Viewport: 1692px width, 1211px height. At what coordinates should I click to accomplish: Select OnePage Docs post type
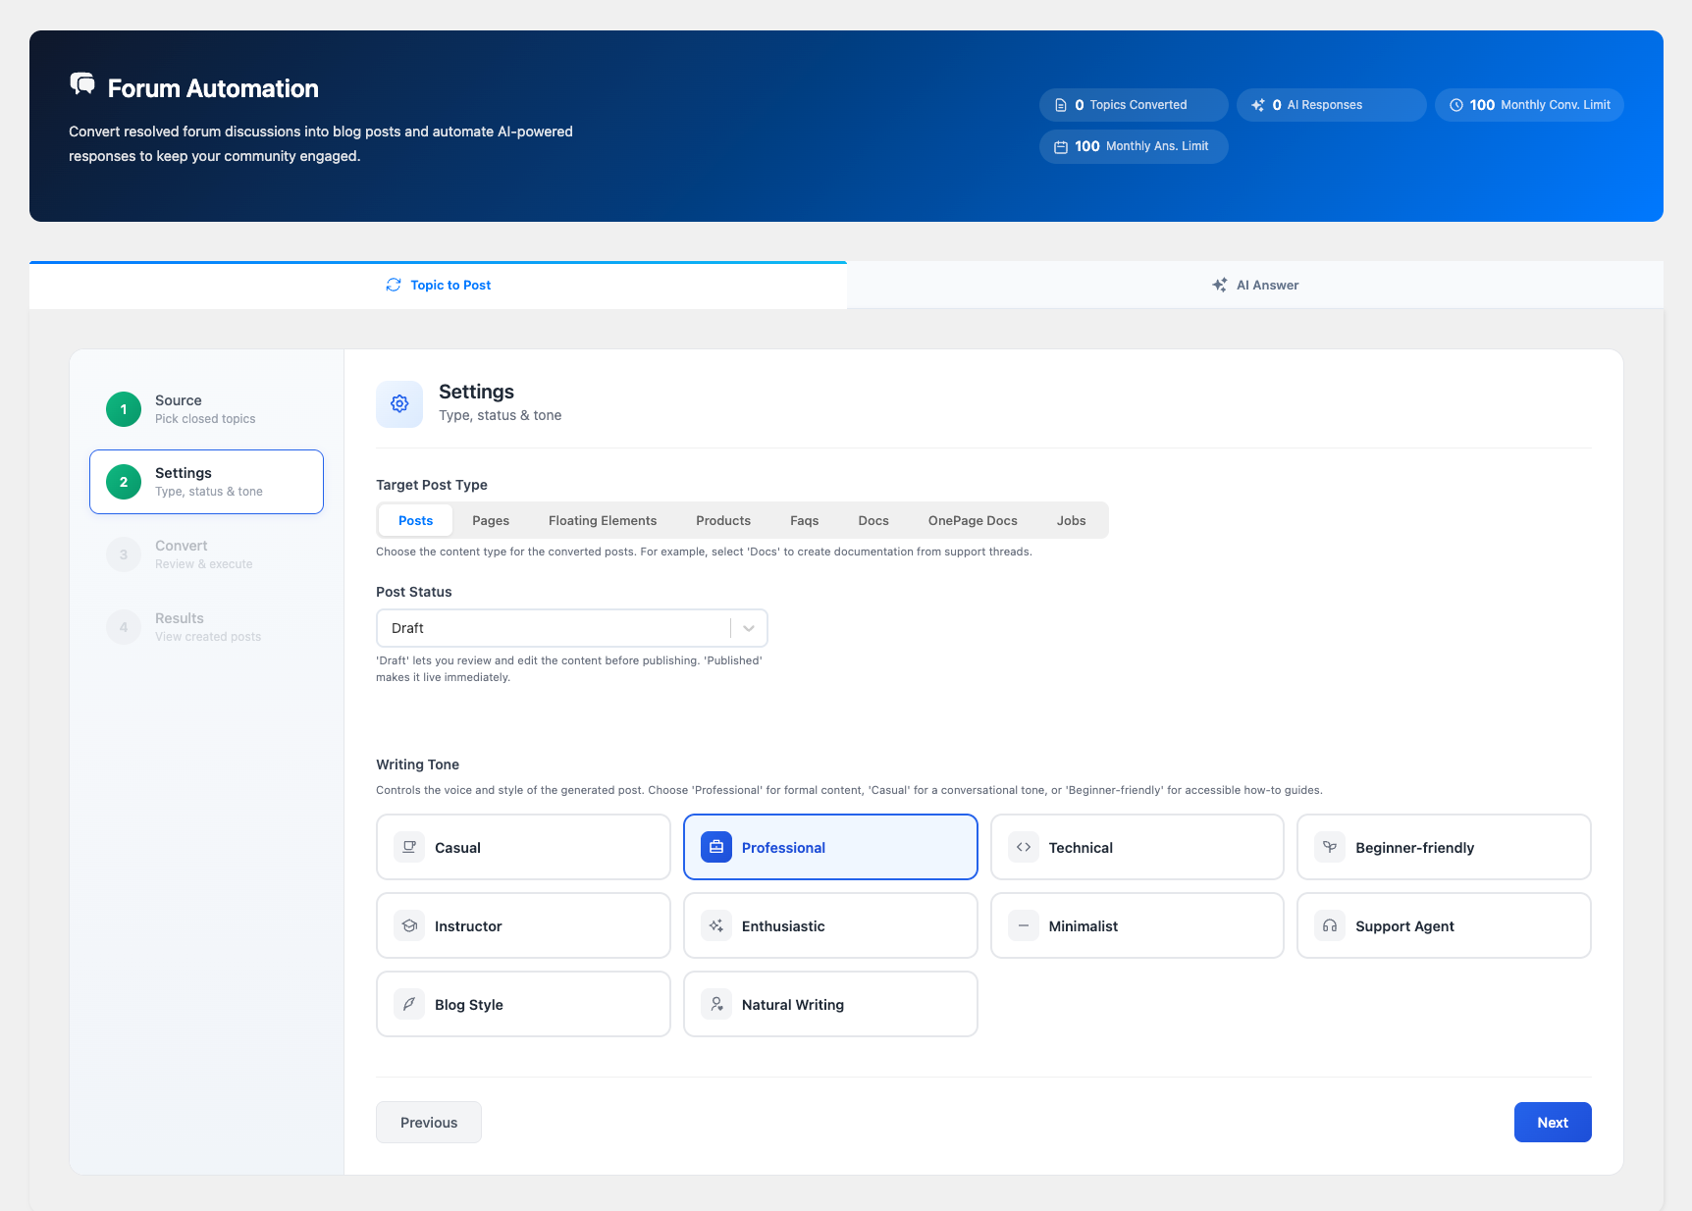tap(973, 520)
